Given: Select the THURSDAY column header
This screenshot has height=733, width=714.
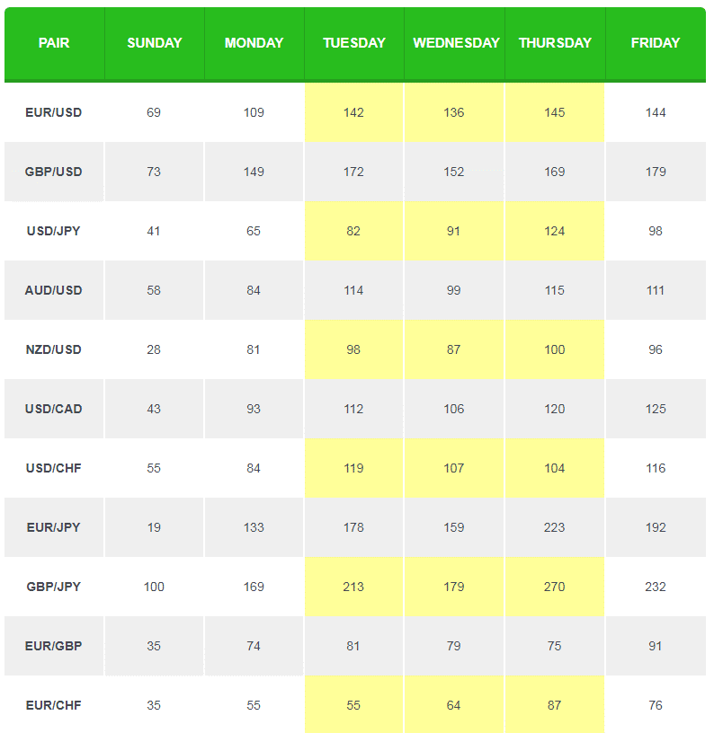Looking at the screenshot, I should pyautogui.click(x=555, y=43).
